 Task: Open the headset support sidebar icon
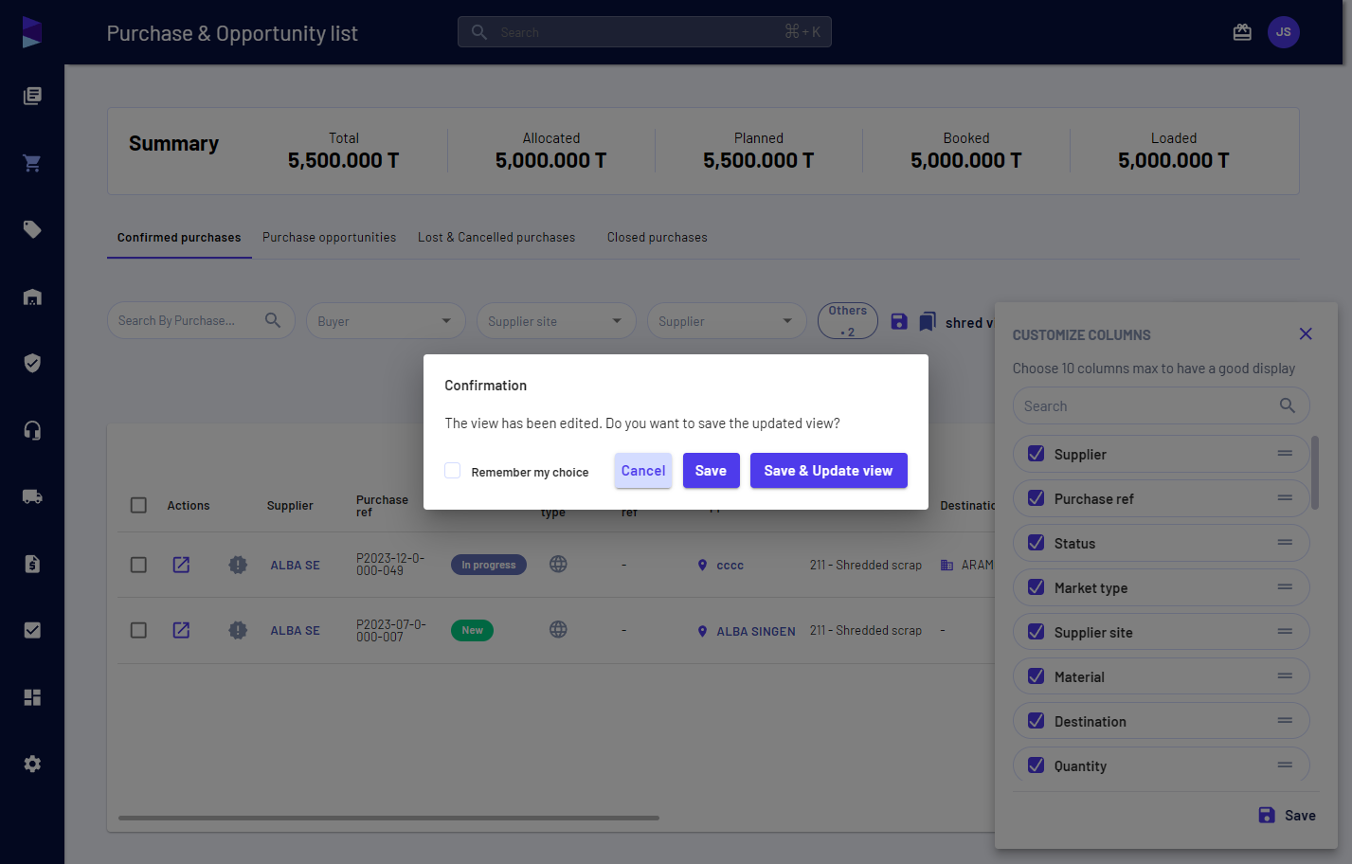[32, 430]
